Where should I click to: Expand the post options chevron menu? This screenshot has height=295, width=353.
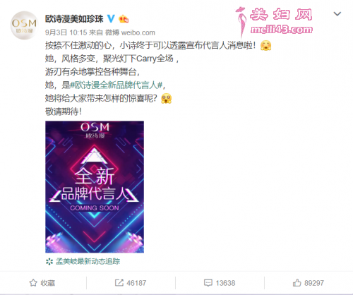coord(337,14)
